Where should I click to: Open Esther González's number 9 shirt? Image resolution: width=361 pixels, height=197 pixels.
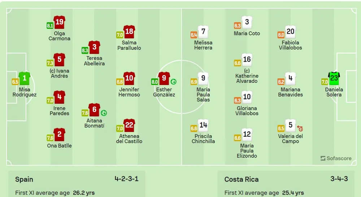coord(164,78)
